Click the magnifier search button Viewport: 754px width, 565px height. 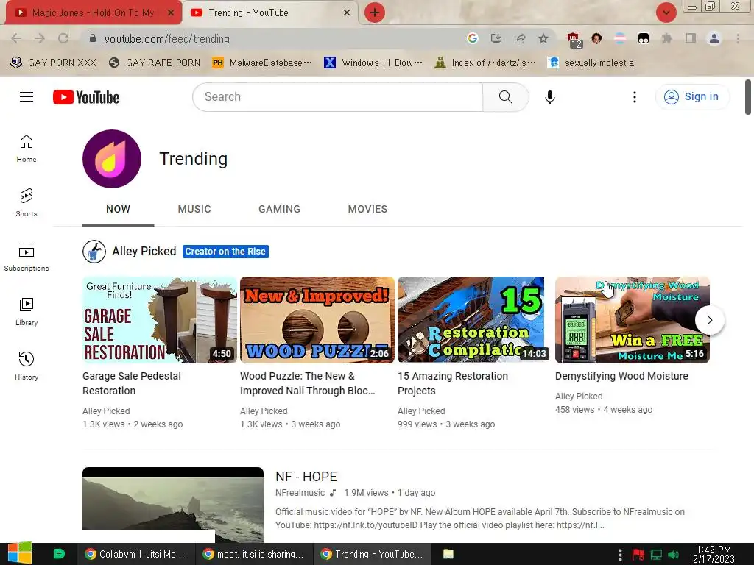505,97
